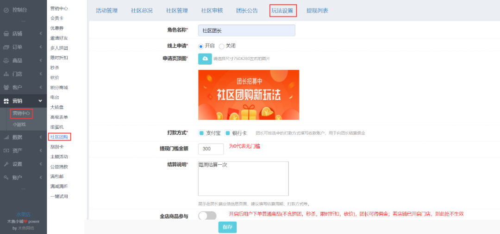Click the 店铺 shop icon in sidebar
The height and width of the screenshot is (234, 500).
[6, 34]
